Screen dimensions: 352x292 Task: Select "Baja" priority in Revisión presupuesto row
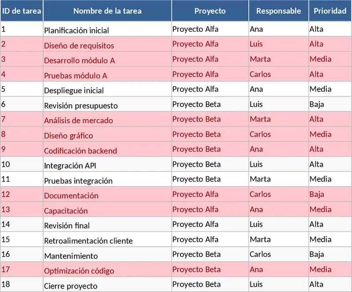click(317, 104)
